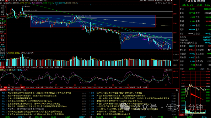Click the eye icon in chart toolbar
211x118 pixels.
coord(156,3)
